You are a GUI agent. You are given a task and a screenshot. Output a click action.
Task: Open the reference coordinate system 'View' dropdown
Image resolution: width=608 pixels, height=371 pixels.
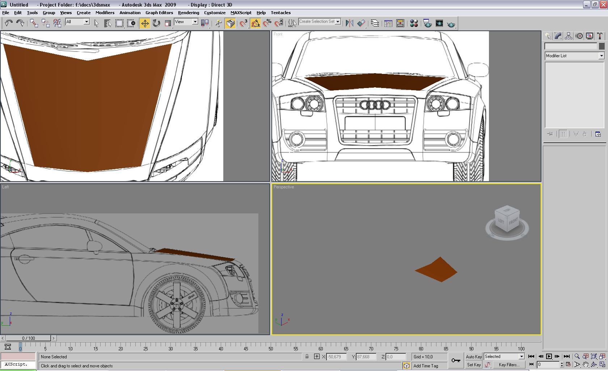coord(186,22)
